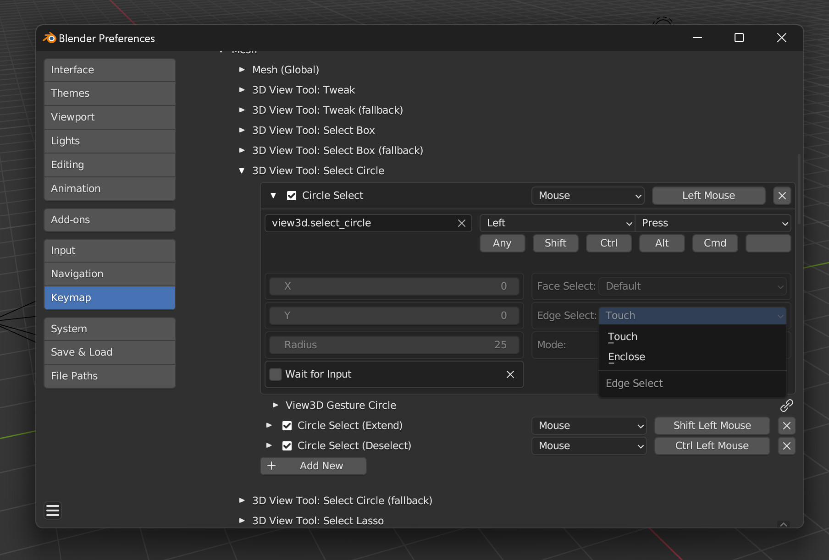829x560 pixels.
Task: Click the Add New button
Action: point(314,466)
